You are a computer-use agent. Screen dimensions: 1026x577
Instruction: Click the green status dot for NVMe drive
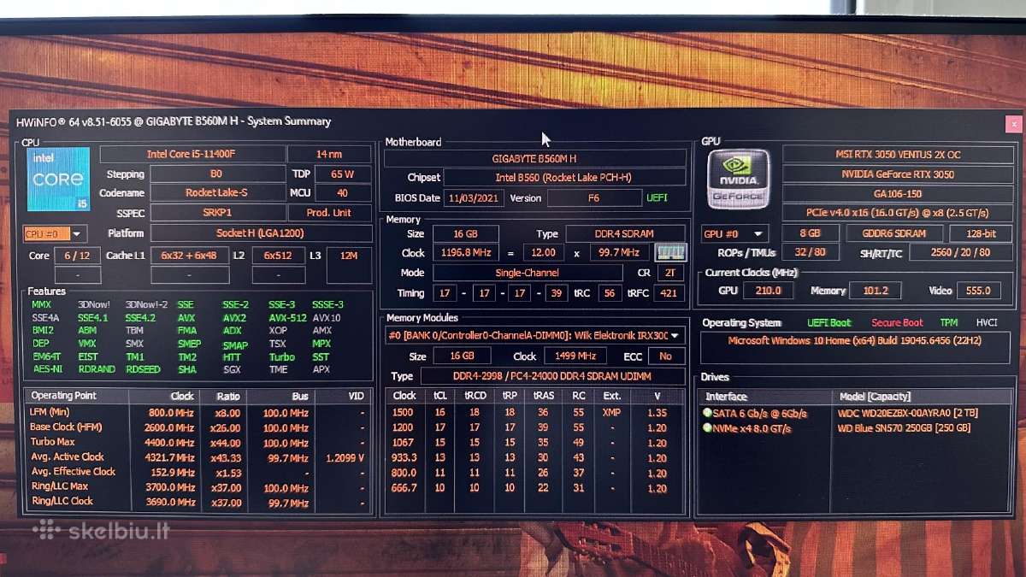tap(707, 427)
